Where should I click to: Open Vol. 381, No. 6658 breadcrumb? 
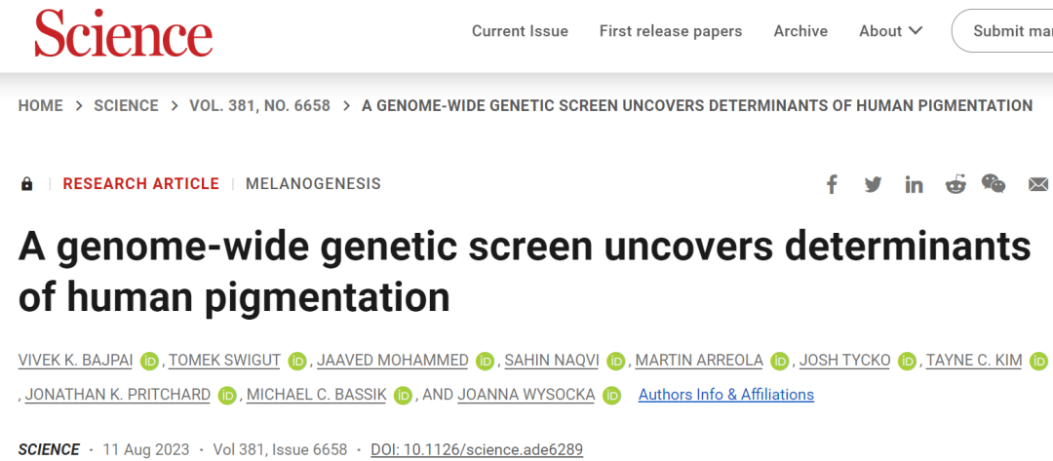click(x=259, y=105)
